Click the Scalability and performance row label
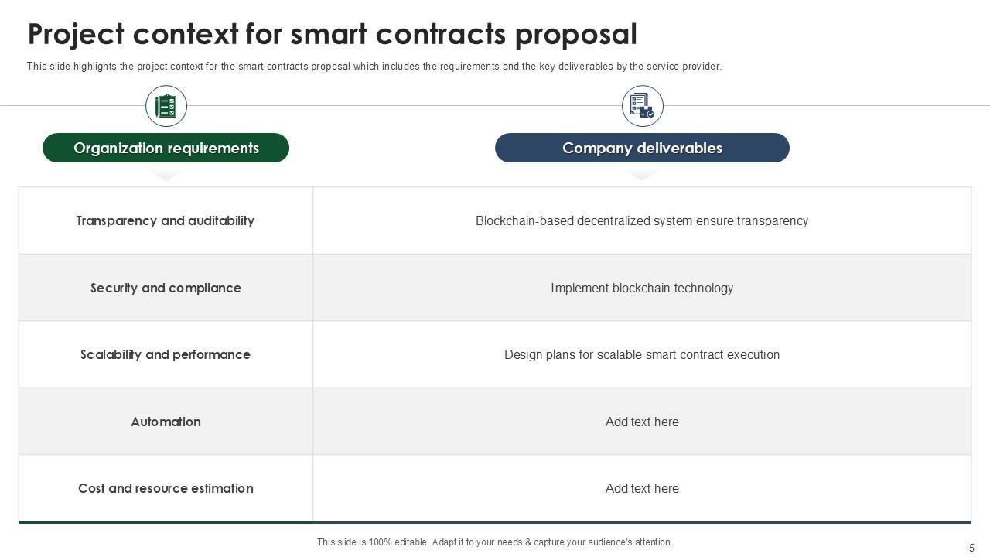Image resolution: width=990 pixels, height=557 pixels. [166, 354]
